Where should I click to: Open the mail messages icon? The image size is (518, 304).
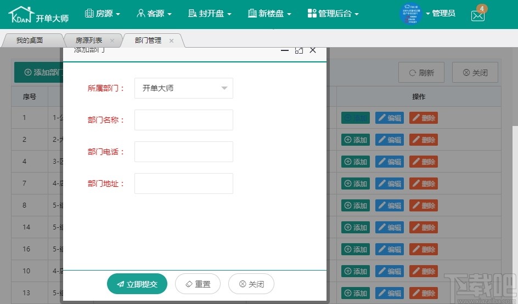478,15
